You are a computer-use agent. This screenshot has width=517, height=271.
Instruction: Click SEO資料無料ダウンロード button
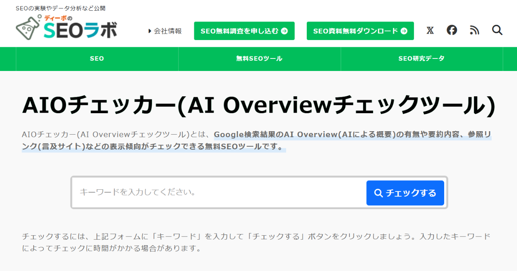pyautogui.click(x=360, y=31)
